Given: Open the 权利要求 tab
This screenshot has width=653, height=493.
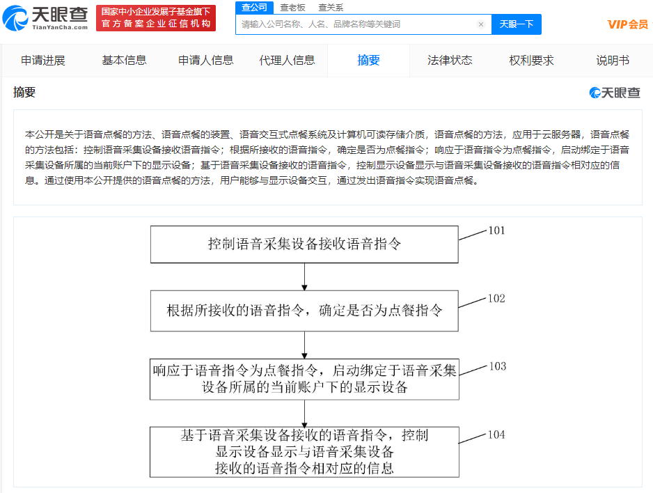Looking at the screenshot, I should (531, 61).
